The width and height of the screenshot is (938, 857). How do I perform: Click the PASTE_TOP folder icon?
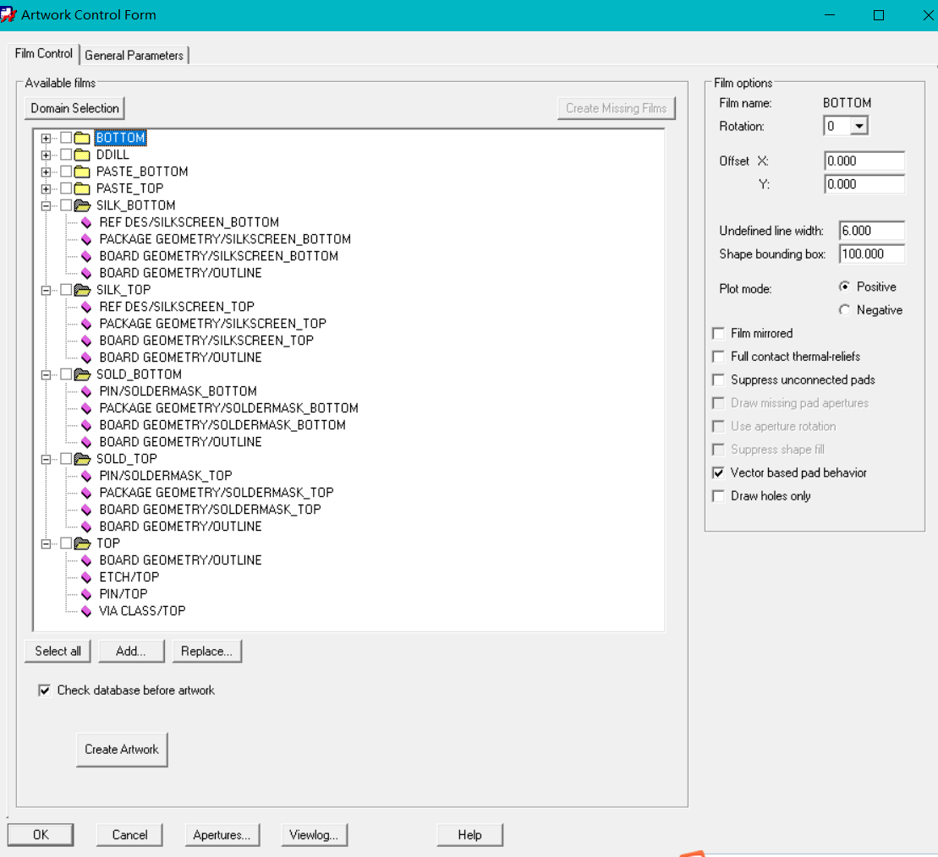[x=83, y=188]
